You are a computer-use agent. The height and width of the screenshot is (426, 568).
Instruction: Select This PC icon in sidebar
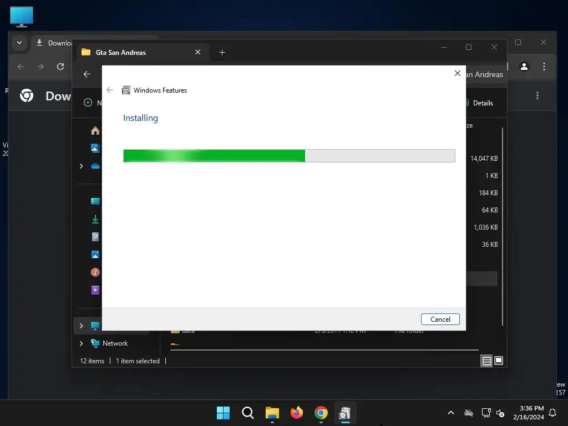95,326
